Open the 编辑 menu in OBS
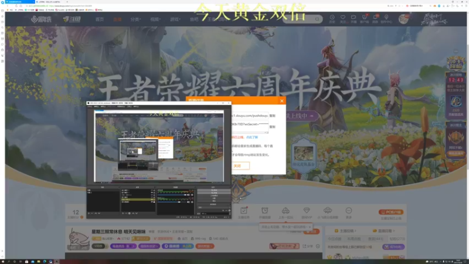The height and width of the screenshot is (264, 469). coord(96,107)
